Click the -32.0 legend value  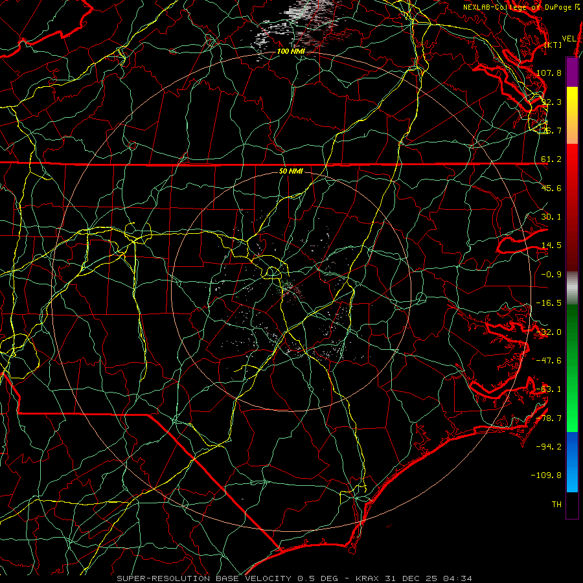[x=549, y=332]
